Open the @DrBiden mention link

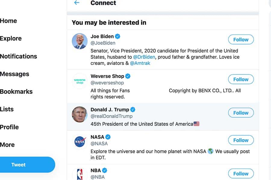coord(144,57)
